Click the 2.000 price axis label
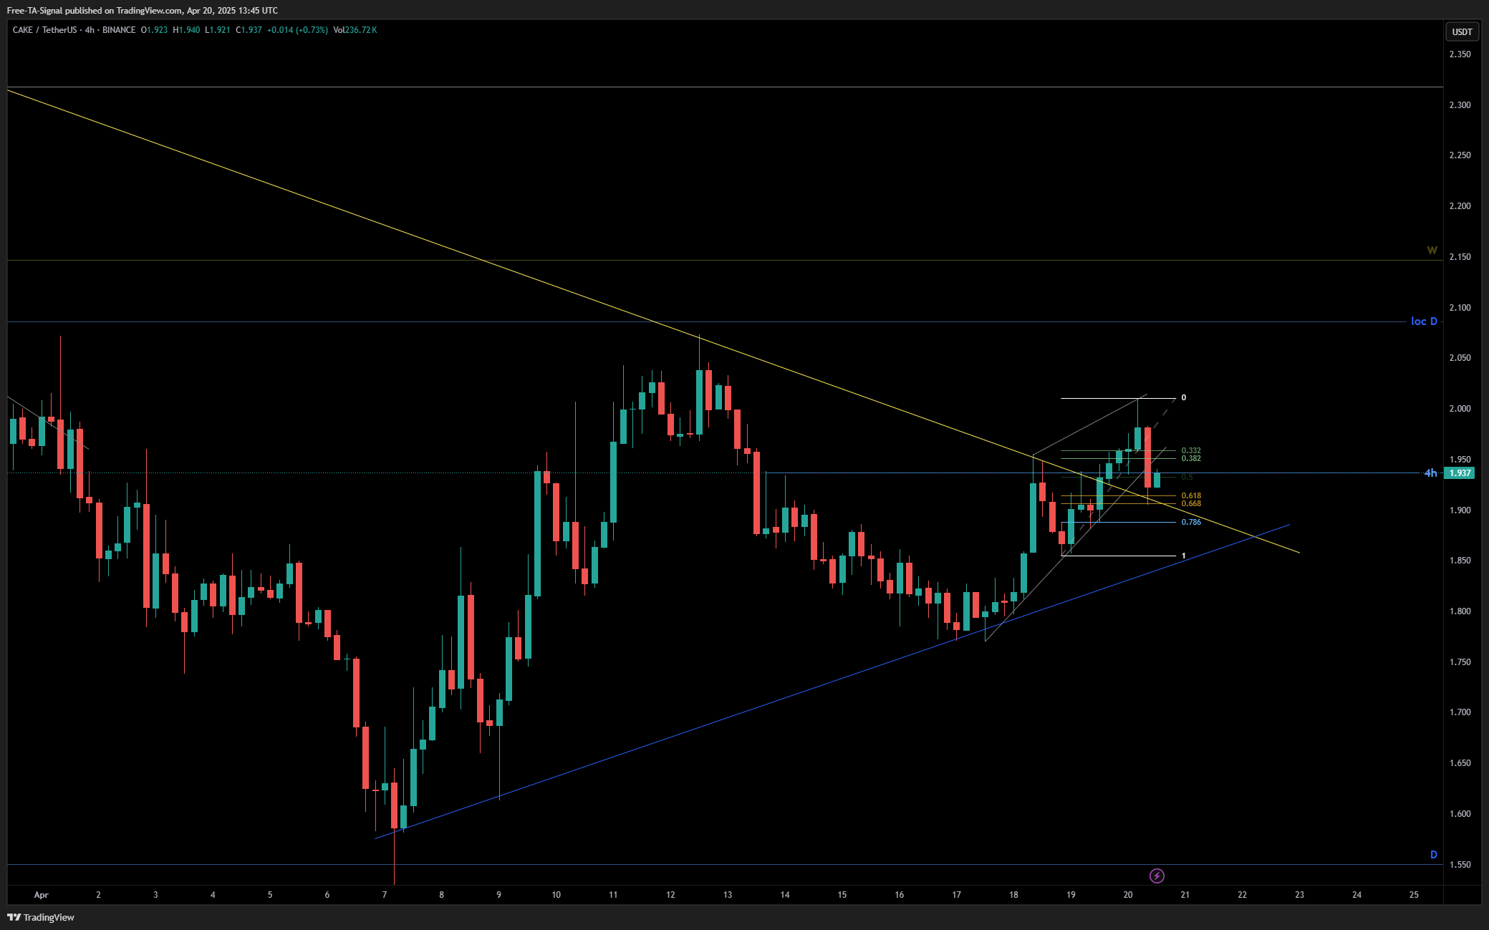The image size is (1489, 930). click(1460, 409)
